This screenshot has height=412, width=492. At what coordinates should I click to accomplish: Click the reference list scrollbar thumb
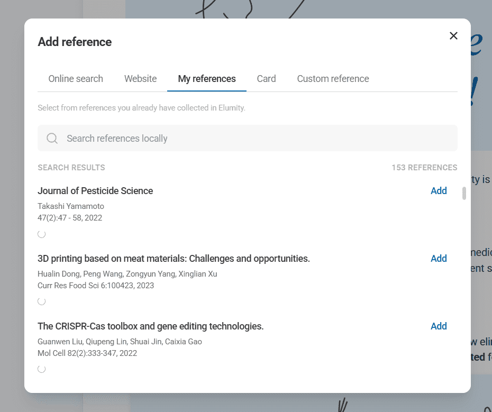(464, 193)
